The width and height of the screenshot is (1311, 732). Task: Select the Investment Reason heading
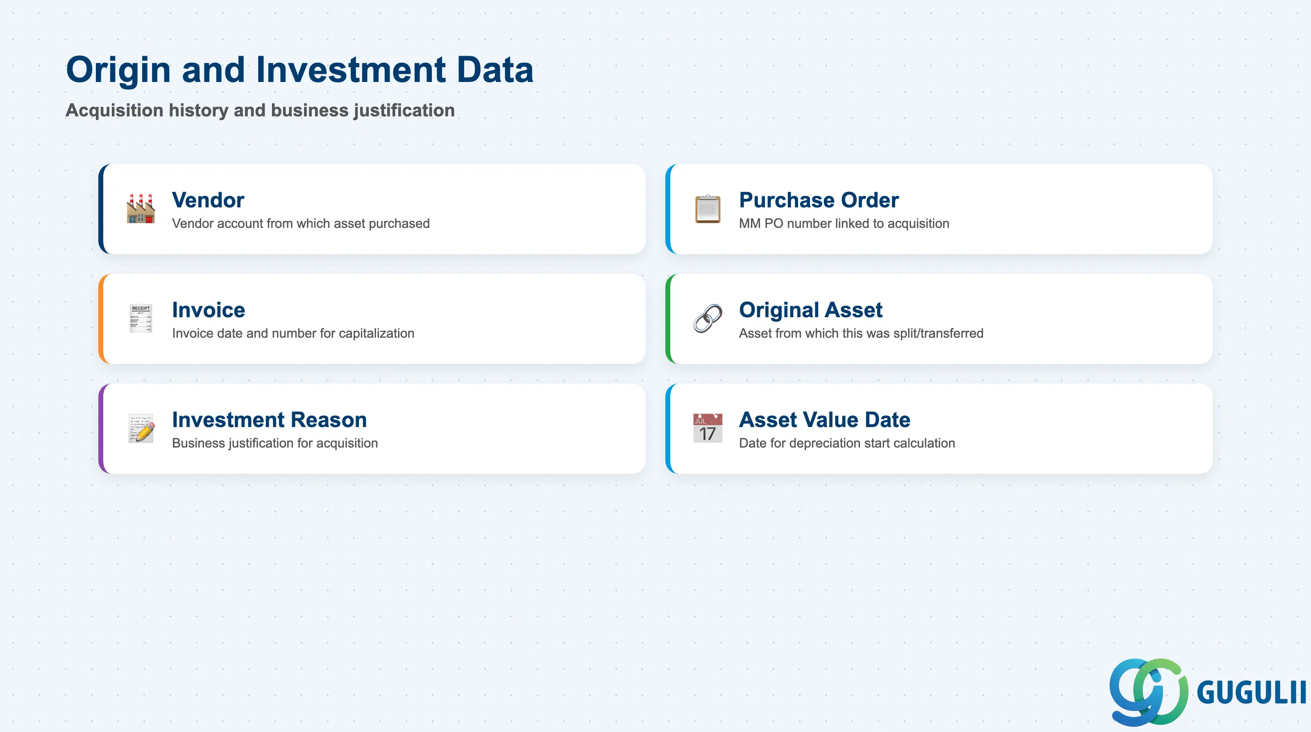point(269,420)
